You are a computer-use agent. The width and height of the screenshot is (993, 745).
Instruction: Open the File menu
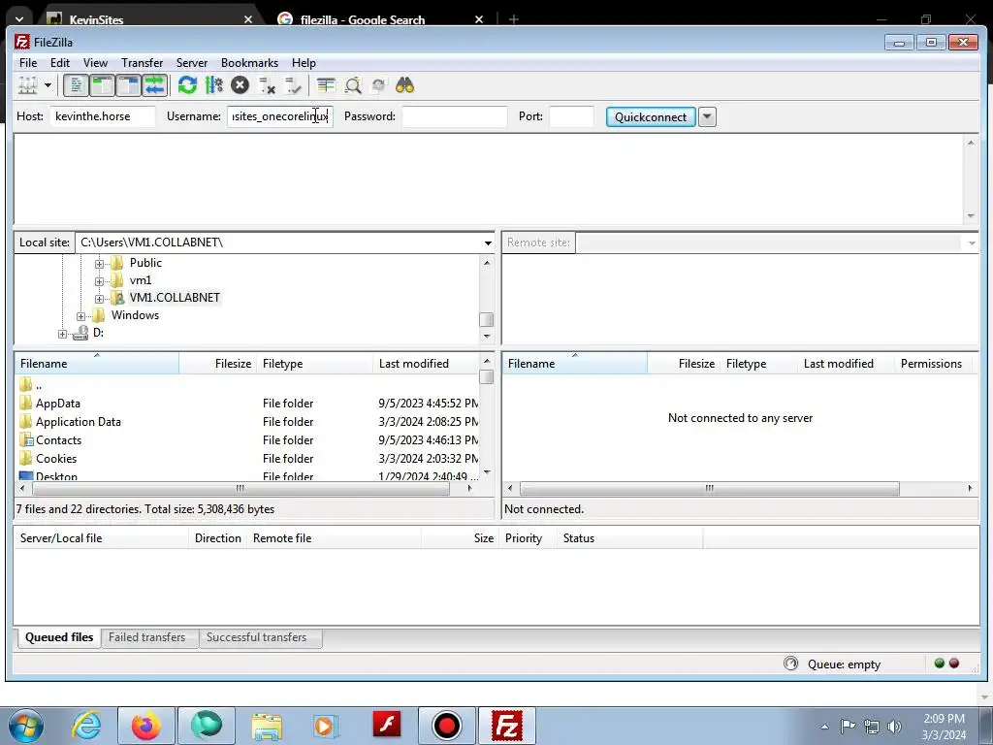tap(28, 63)
